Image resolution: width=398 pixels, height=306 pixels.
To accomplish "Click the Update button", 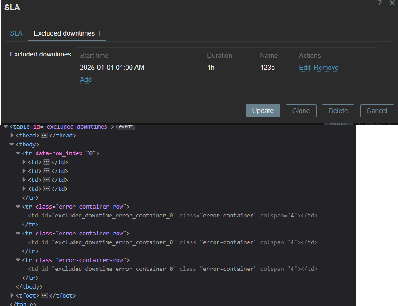I will pyautogui.click(x=263, y=111).
